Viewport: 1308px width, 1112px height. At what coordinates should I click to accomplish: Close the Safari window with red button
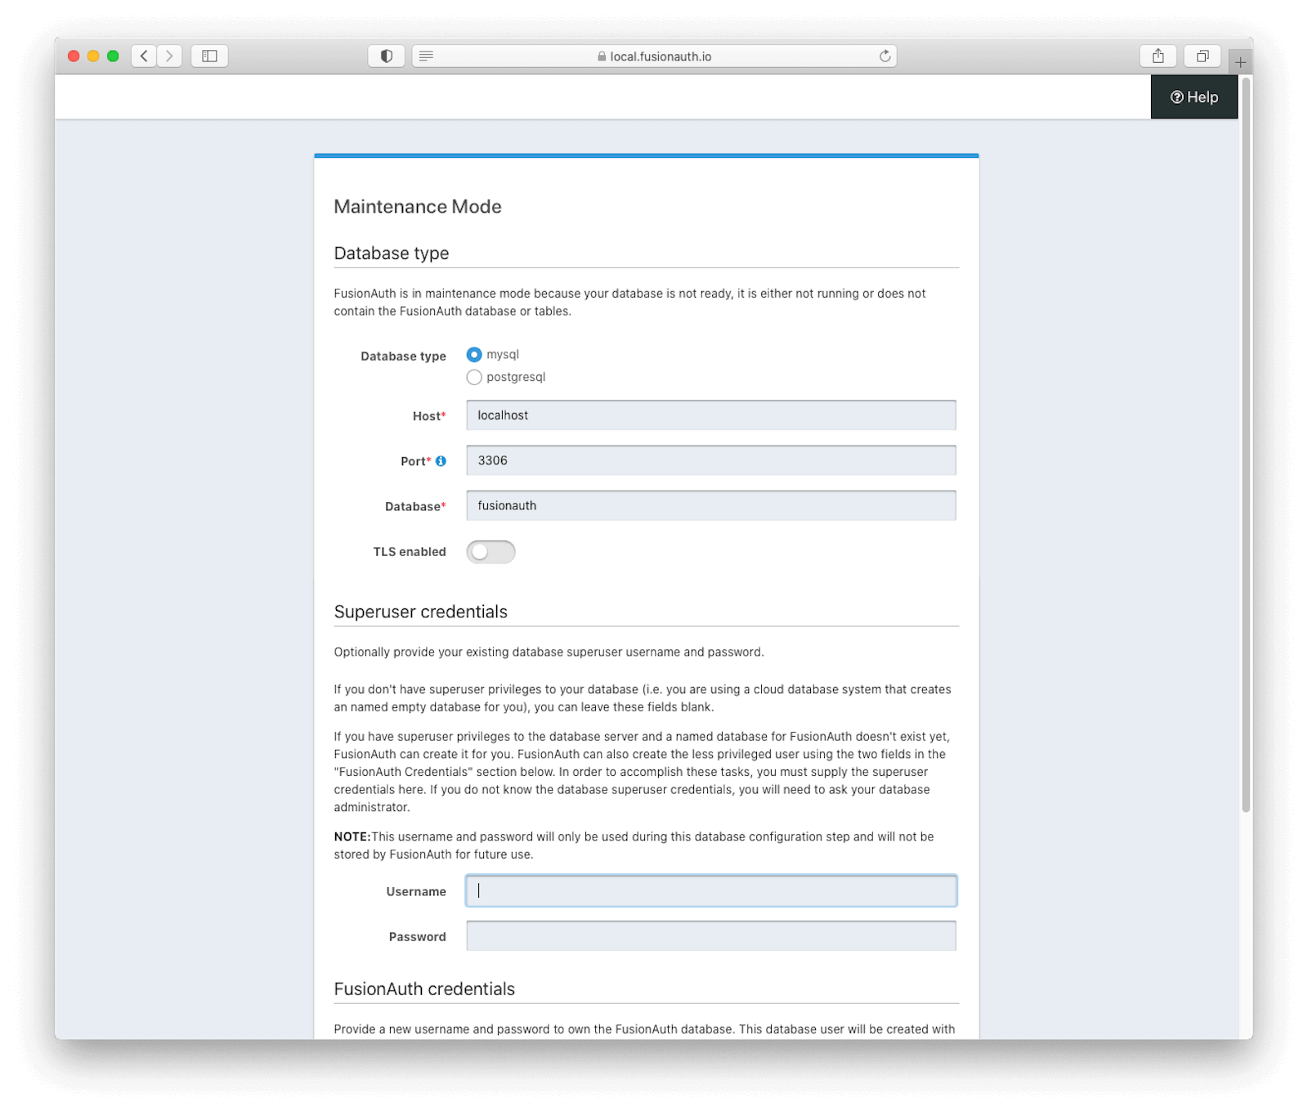(x=74, y=56)
